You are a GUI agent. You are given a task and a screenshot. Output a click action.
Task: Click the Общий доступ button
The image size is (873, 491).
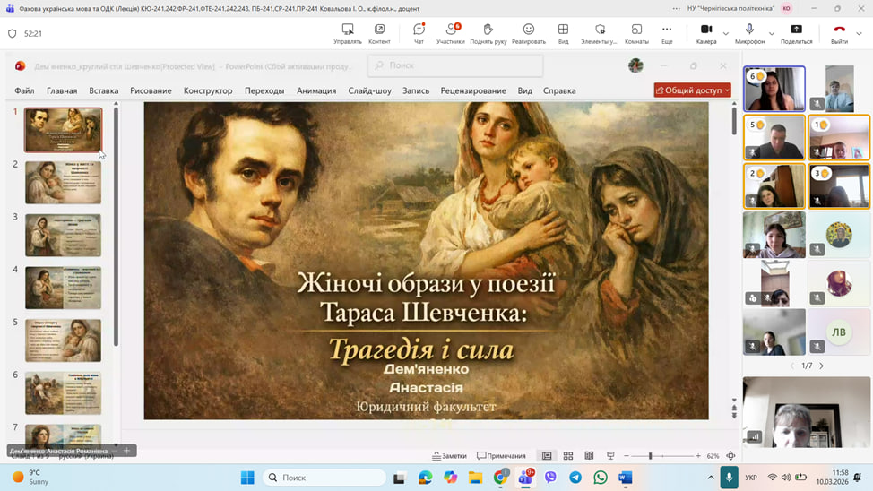(x=692, y=90)
